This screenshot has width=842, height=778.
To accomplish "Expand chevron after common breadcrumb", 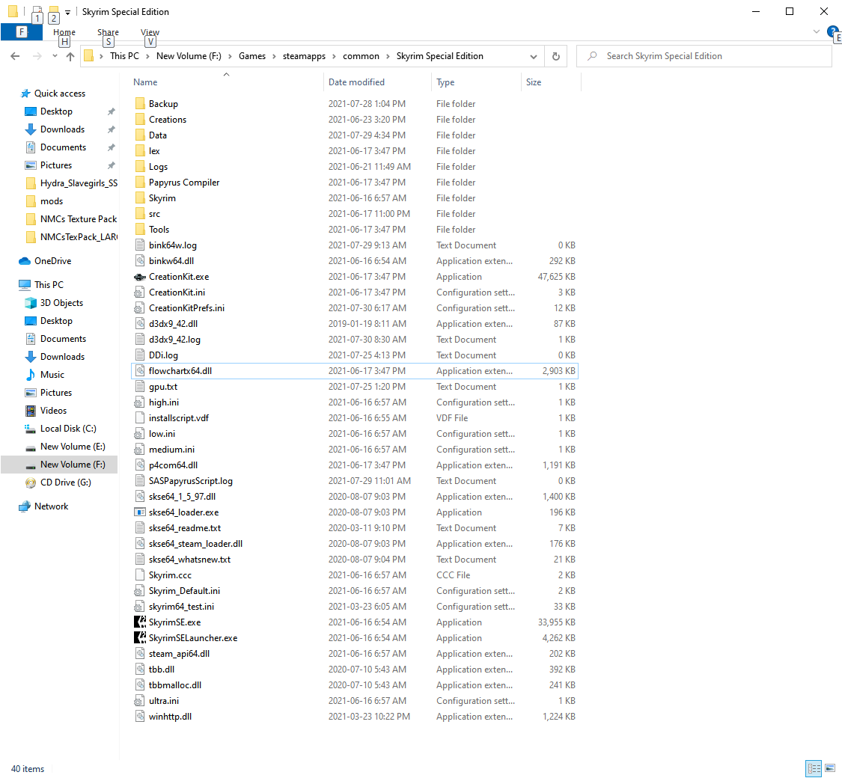I will [388, 56].
